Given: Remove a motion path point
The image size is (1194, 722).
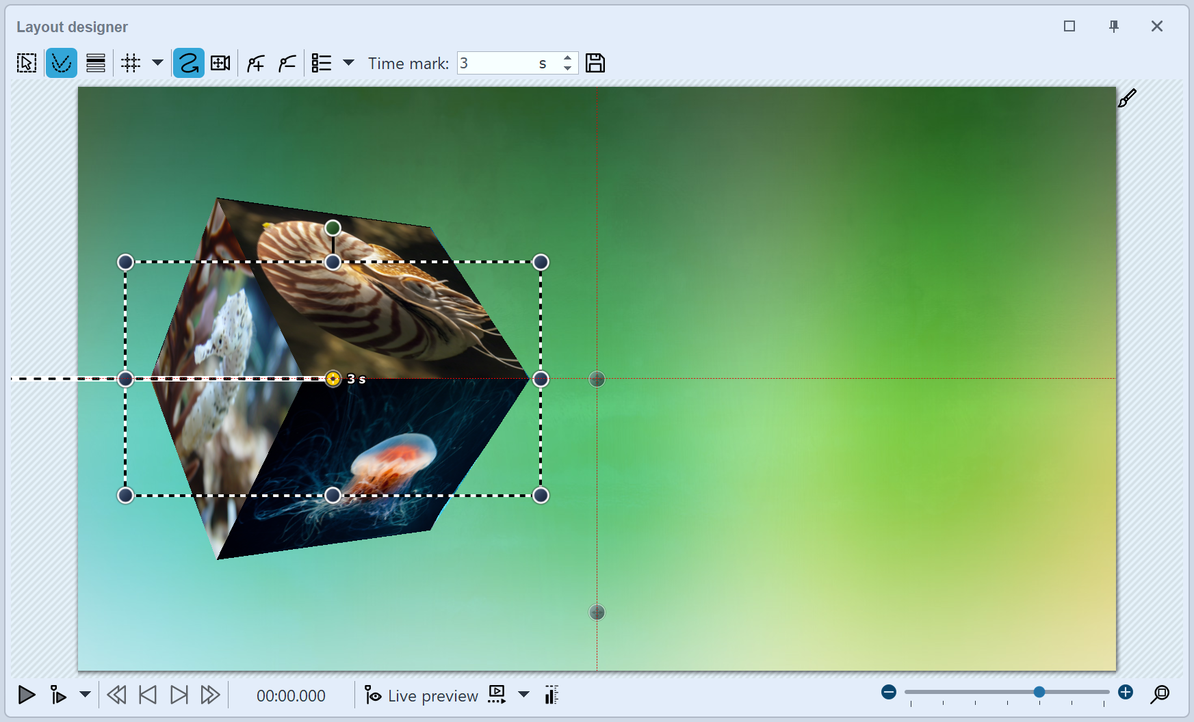Looking at the screenshot, I should (x=287, y=62).
